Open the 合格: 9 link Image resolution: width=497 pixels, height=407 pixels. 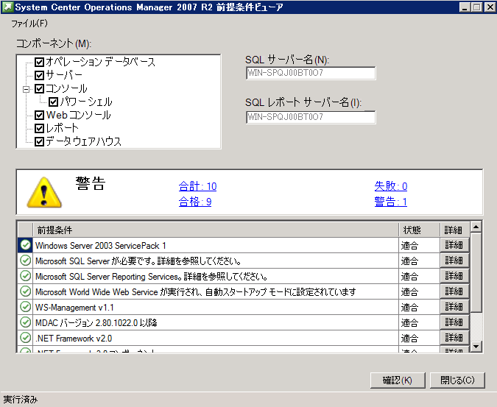pos(195,202)
